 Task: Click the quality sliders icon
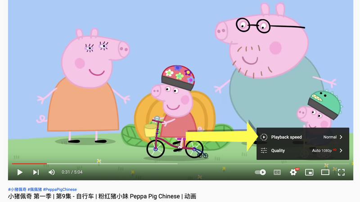(x=264, y=150)
